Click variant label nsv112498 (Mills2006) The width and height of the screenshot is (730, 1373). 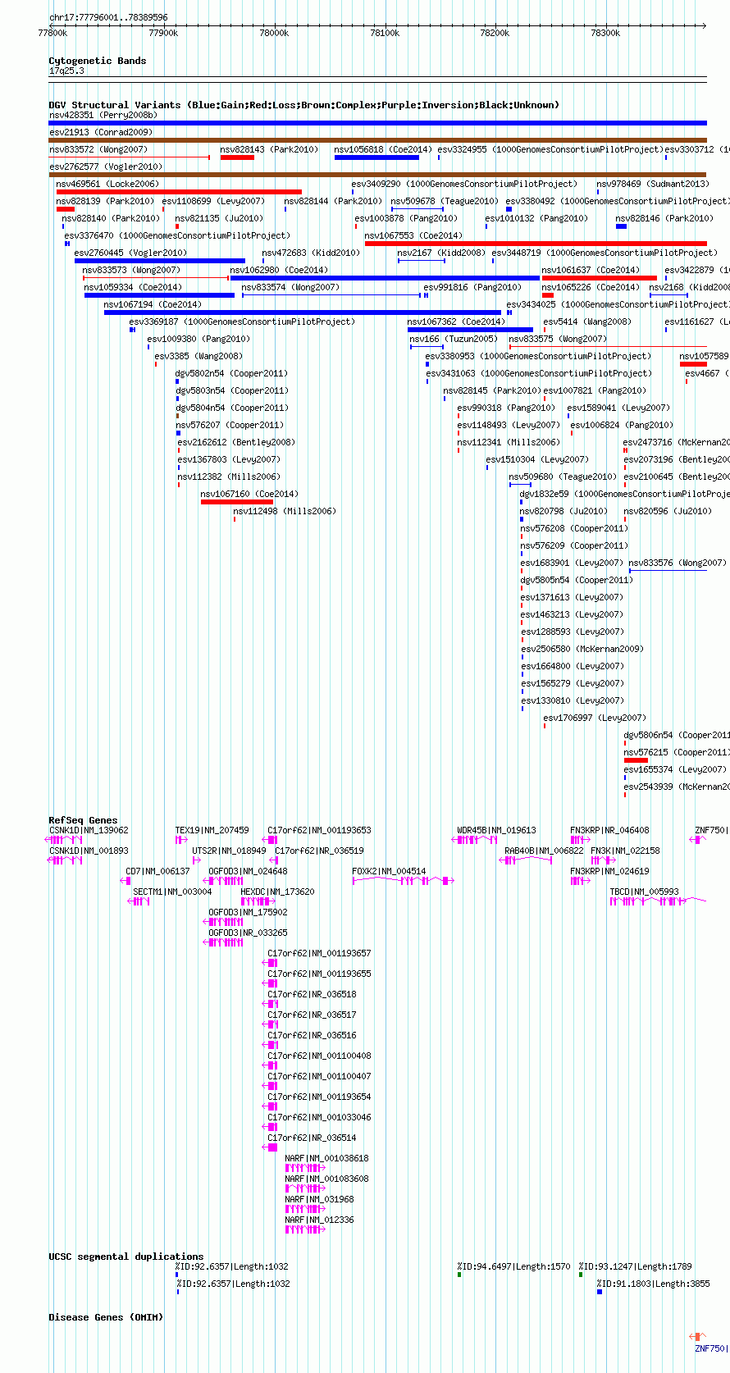(285, 511)
